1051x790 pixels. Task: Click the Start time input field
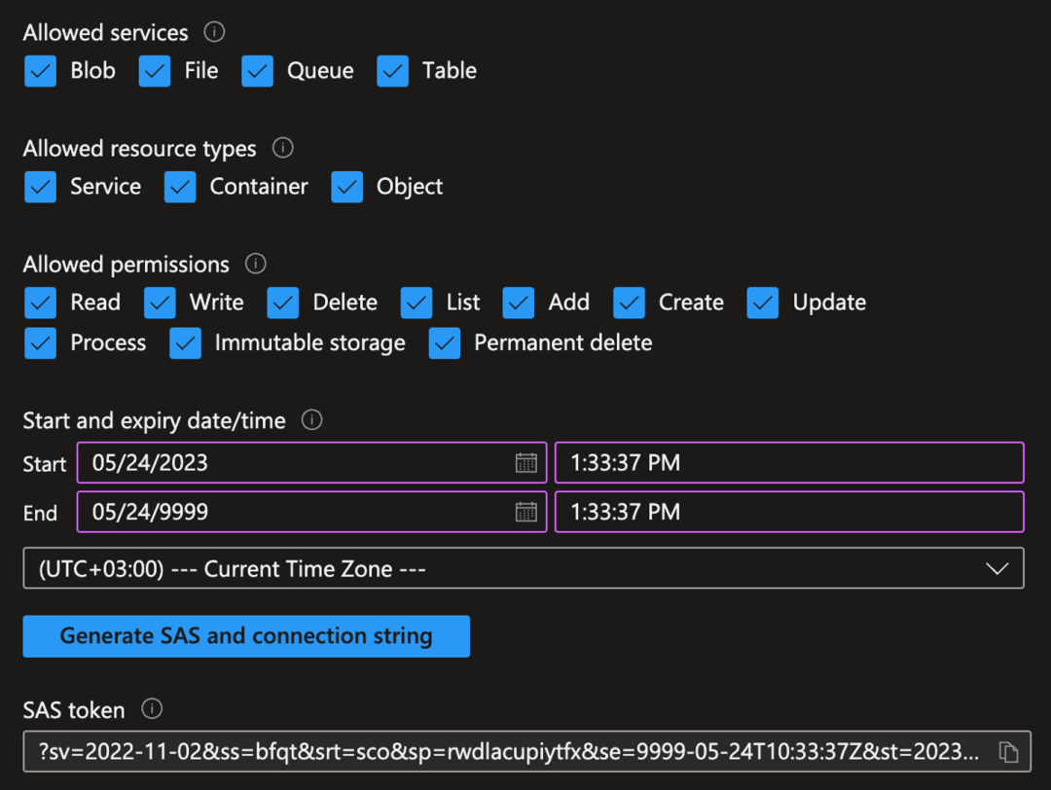788,463
